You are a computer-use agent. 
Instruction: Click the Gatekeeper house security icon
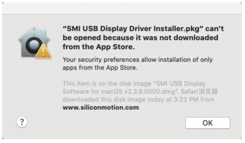point(34,42)
